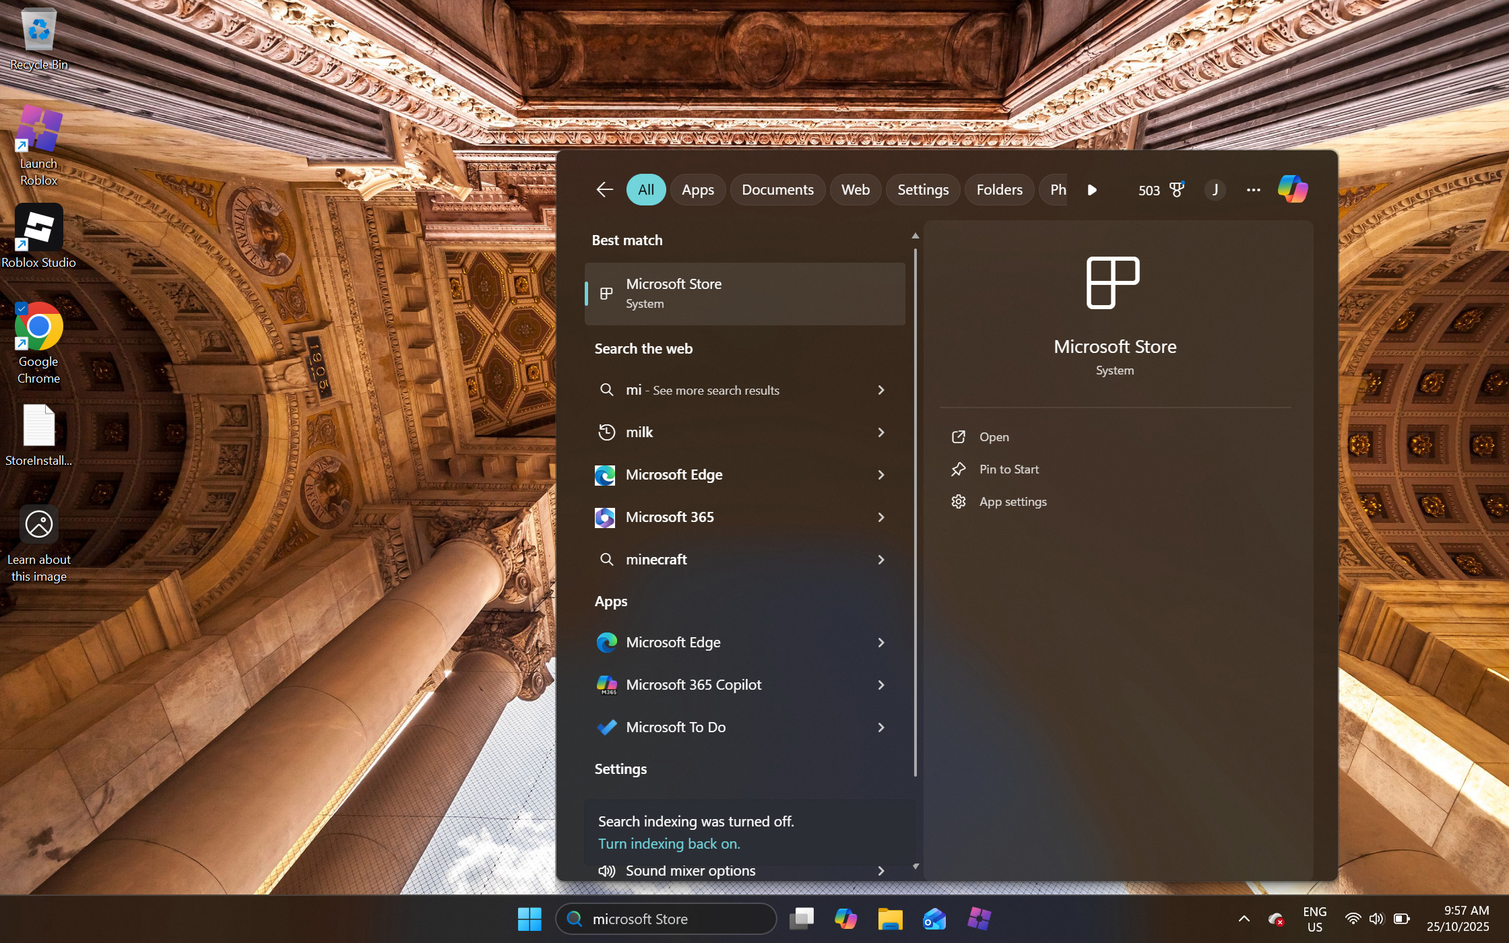Open the more options ellipsis menu

pyautogui.click(x=1253, y=190)
